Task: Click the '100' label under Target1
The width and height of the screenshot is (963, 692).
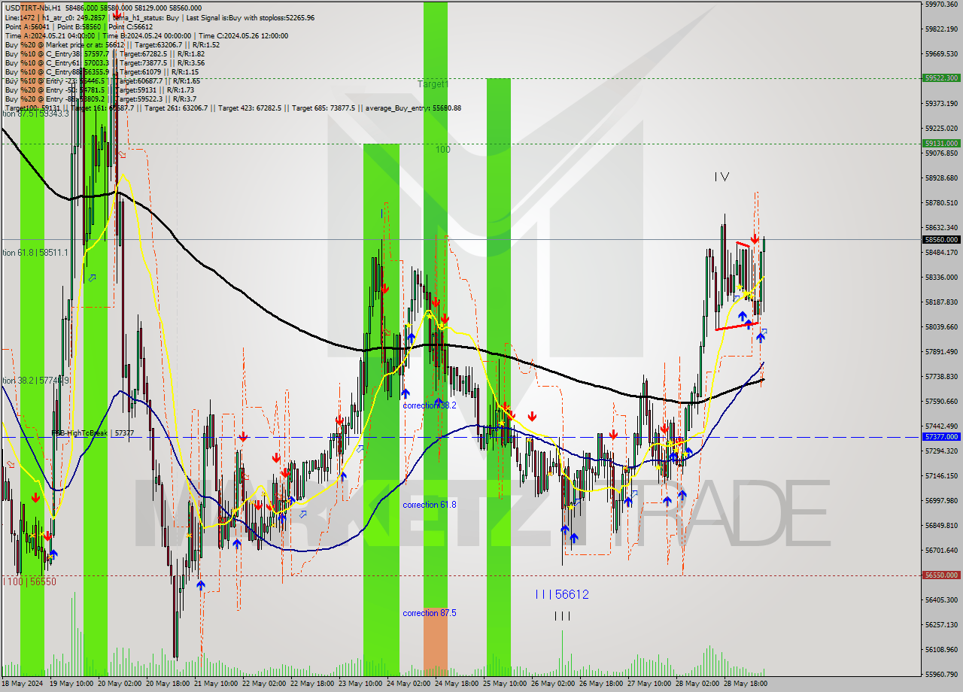Action: [442, 150]
